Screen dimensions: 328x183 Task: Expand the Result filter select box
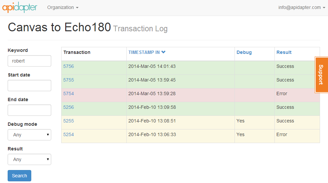pos(30,159)
